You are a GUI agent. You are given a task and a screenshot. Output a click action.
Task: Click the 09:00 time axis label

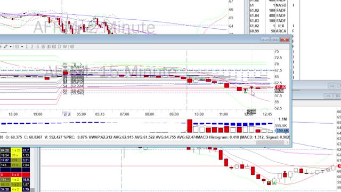tap(174, 114)
